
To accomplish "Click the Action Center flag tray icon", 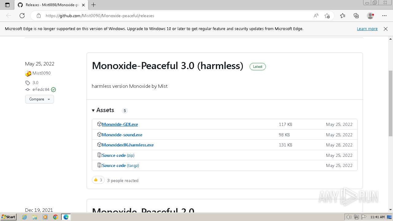I will pyautogui.click(x=364, y=217).
